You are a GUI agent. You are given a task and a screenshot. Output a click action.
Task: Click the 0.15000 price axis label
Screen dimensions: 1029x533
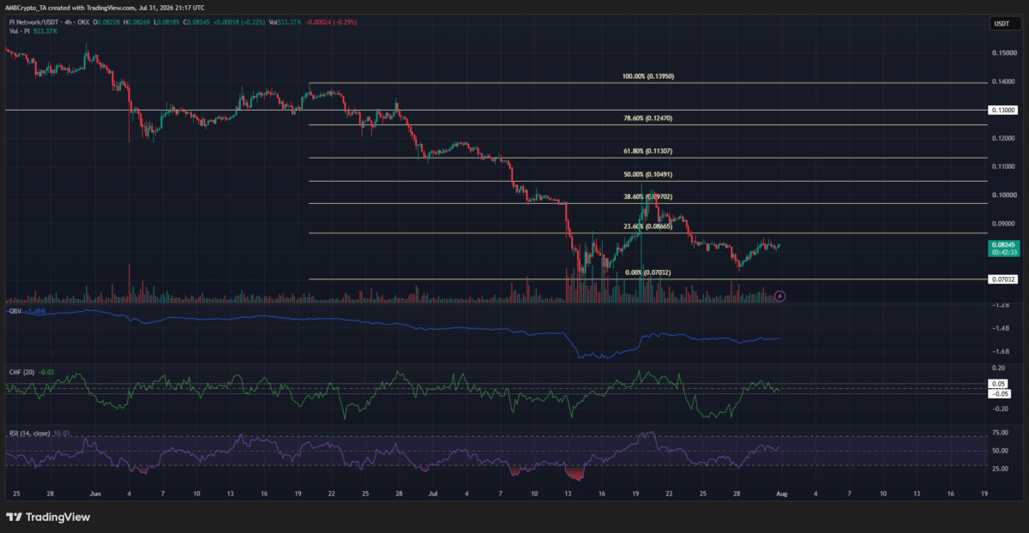(1003, 53)
